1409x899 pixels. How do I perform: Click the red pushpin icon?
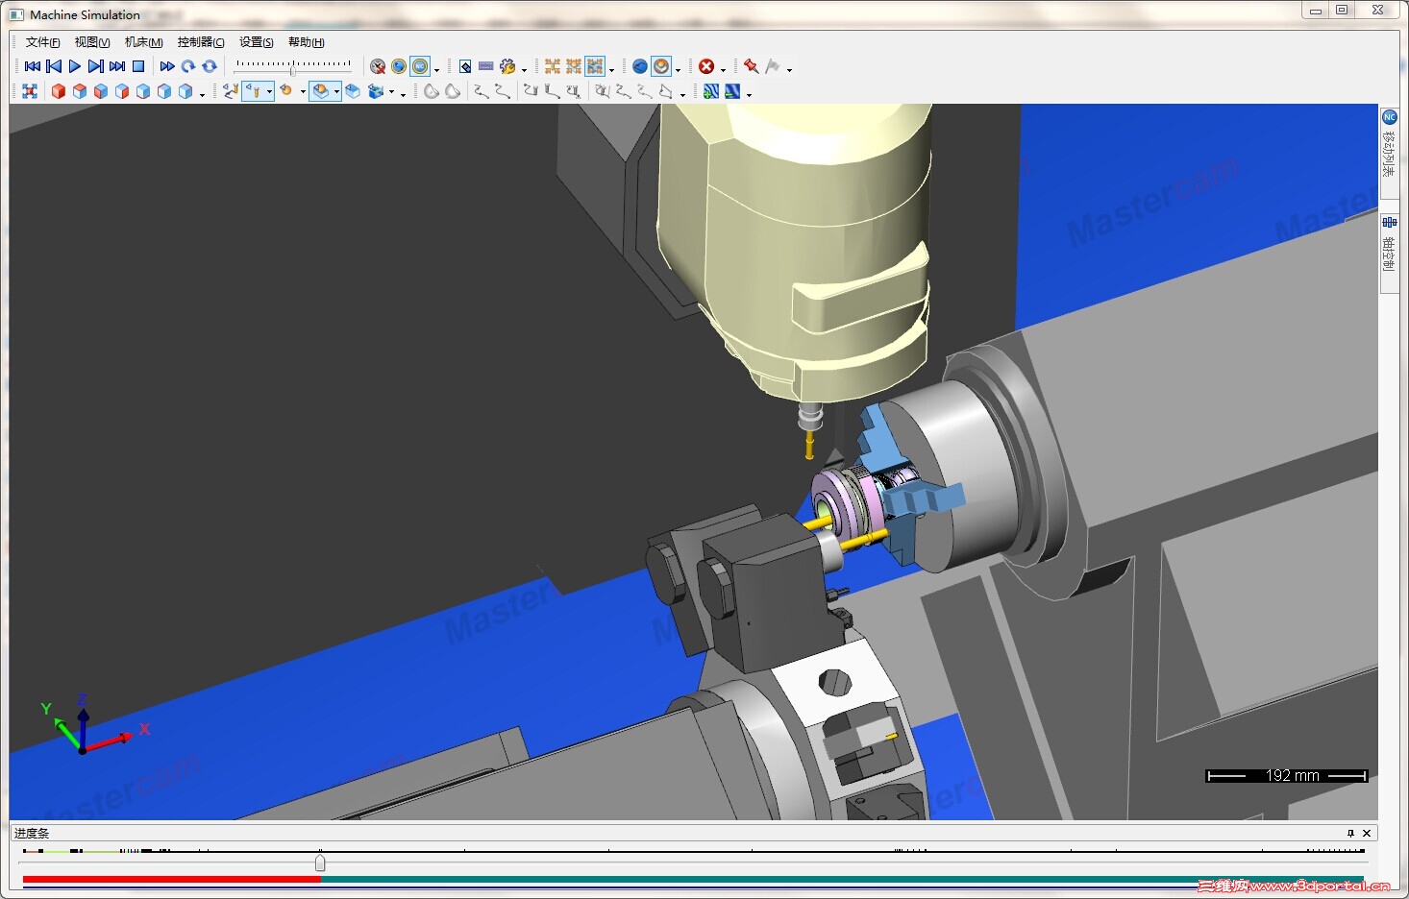[752, 66]
